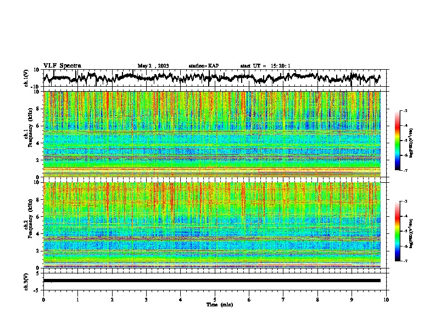Click the "8" kHz tick on ch.2 spectrogram

click(38, 200)
